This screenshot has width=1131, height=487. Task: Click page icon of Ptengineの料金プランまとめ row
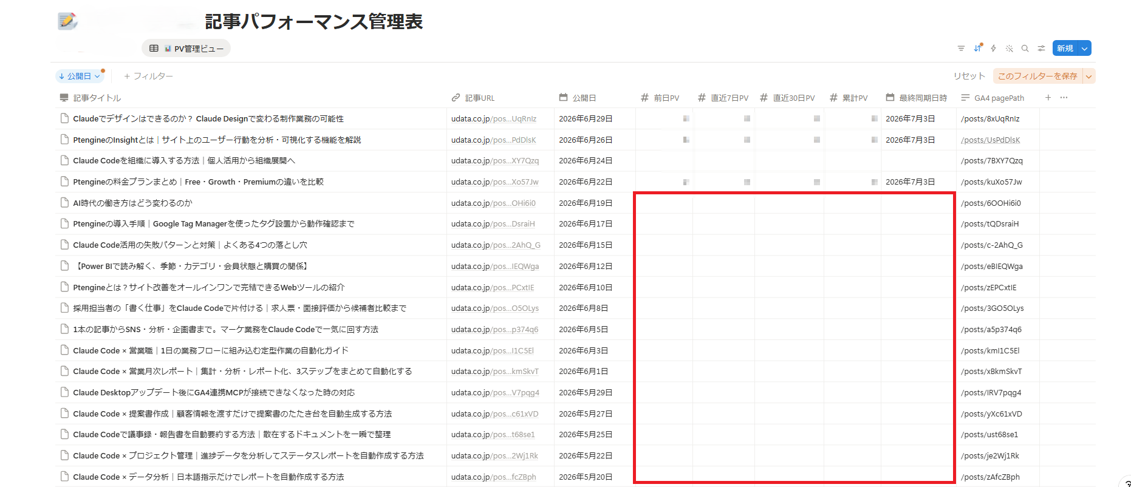pos(64,182)
